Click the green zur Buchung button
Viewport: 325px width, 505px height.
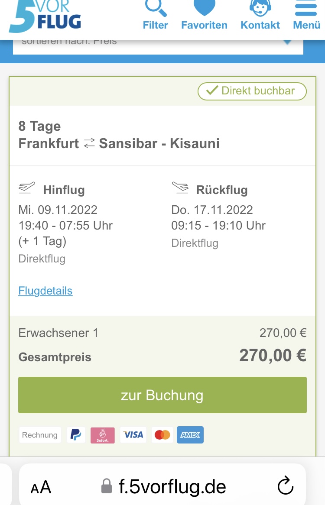pos(162,395)
